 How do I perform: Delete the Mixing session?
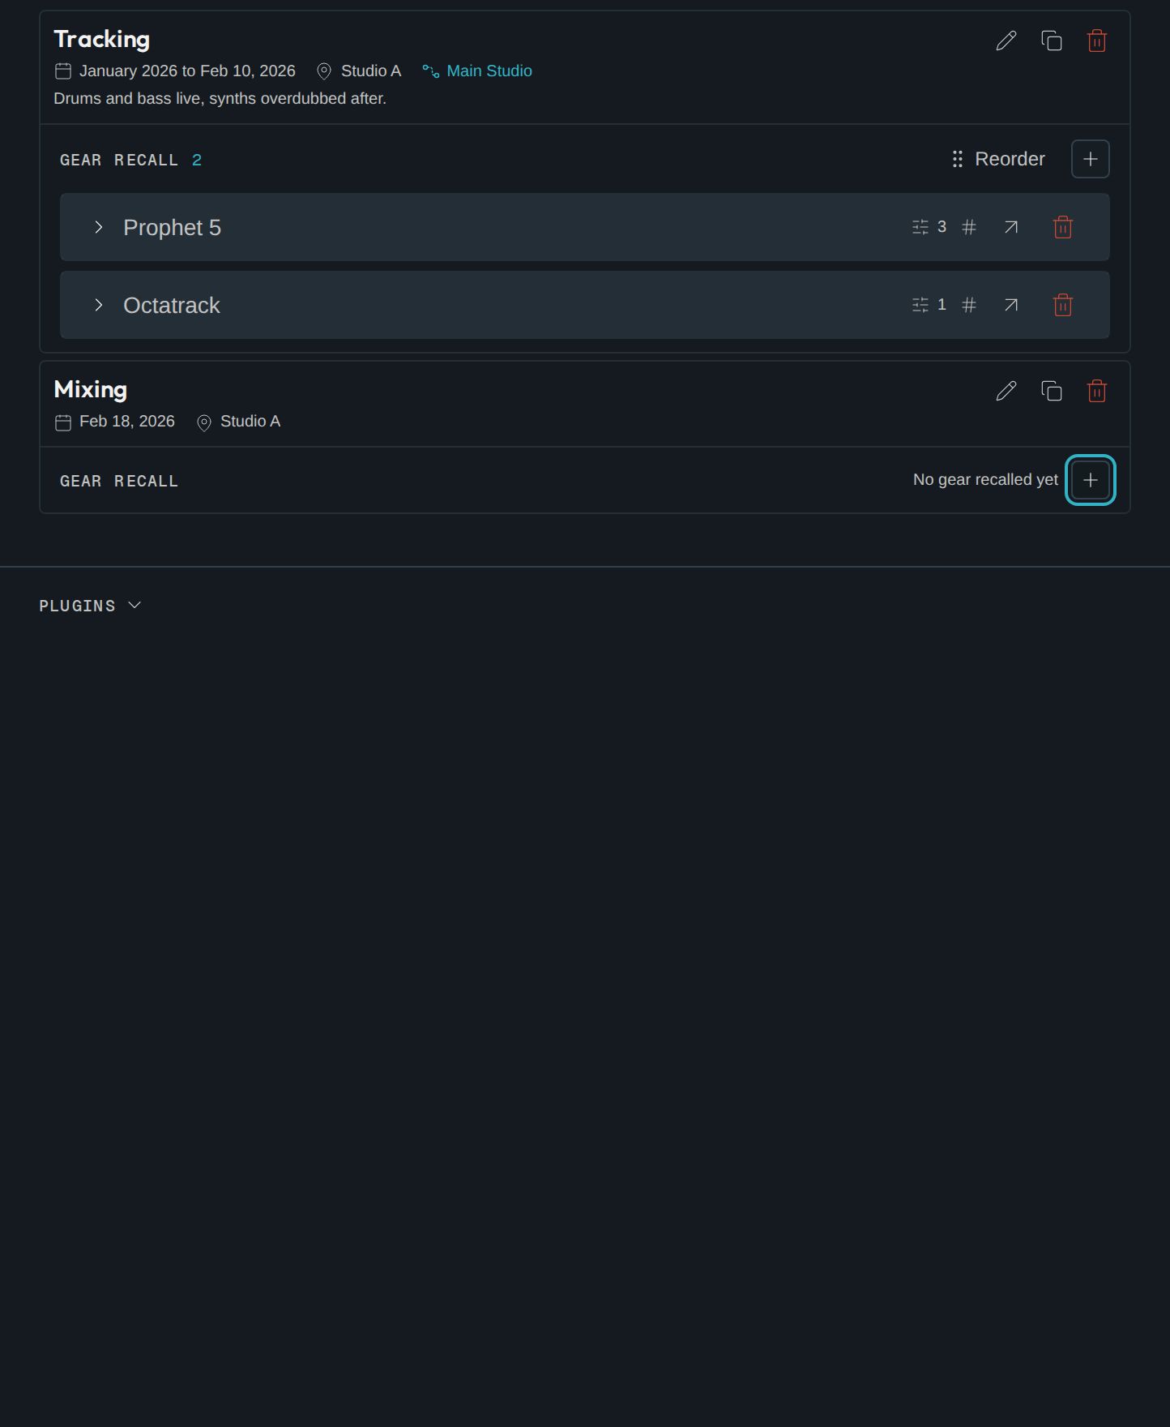[x=1097, y=391]
